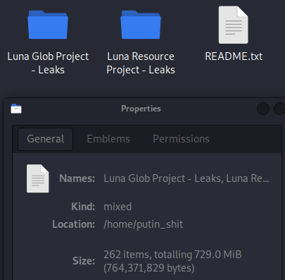The height and width of the screenshot is (280, 285).
Task: Click the location path /home/putin_shit
Action: click(x=143, y=224)
